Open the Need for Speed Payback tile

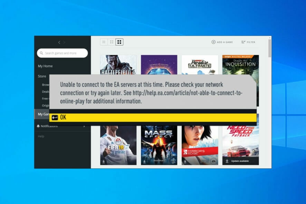click(x=240, y=145)
